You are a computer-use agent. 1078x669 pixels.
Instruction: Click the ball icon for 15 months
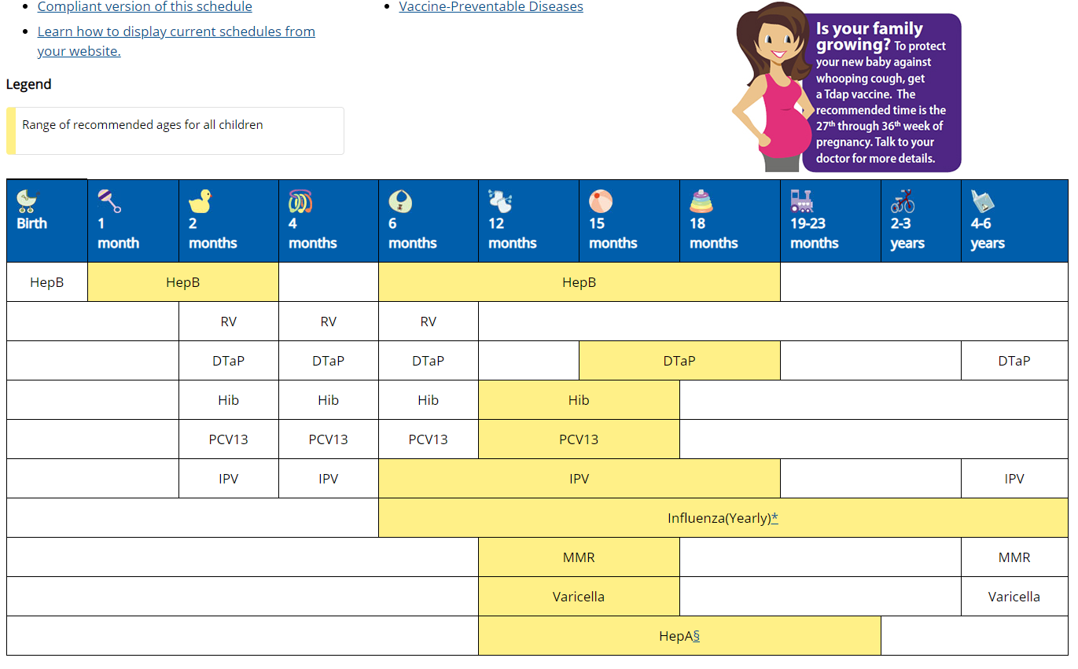(x=601, y=200)
